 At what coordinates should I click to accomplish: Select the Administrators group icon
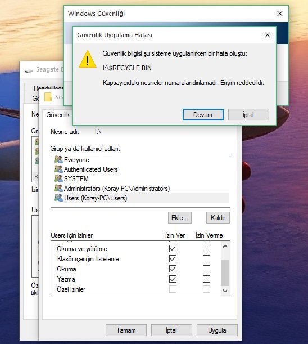(58, 188)
